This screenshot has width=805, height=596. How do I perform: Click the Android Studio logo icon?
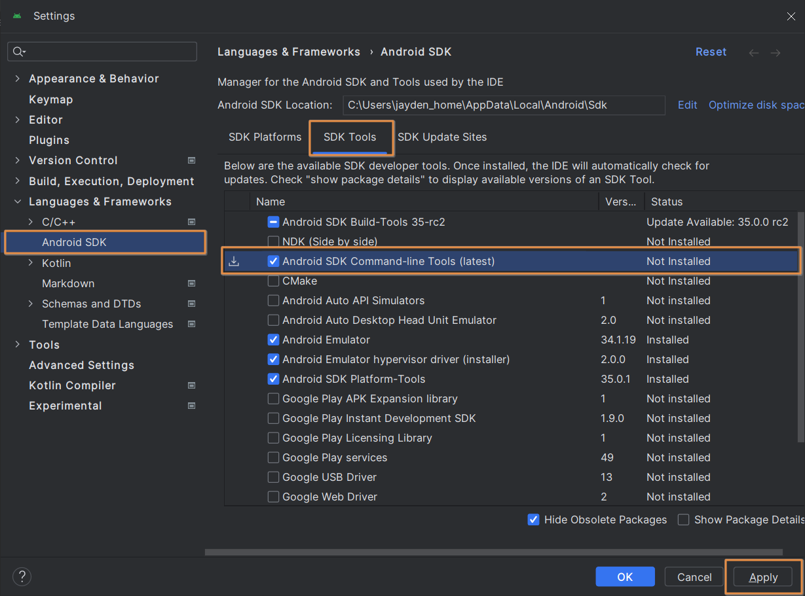click(x=16, y=16)
